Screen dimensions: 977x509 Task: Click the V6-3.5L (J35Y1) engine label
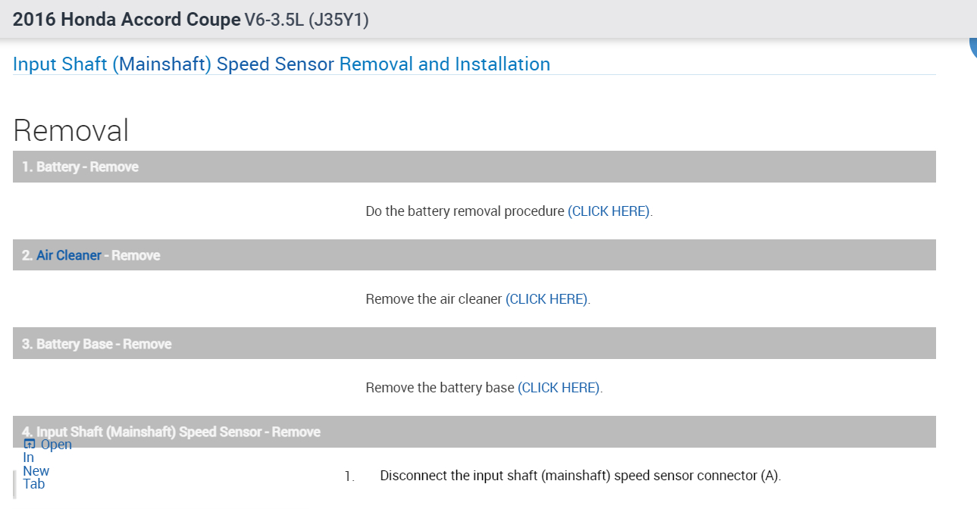point(307,20)
